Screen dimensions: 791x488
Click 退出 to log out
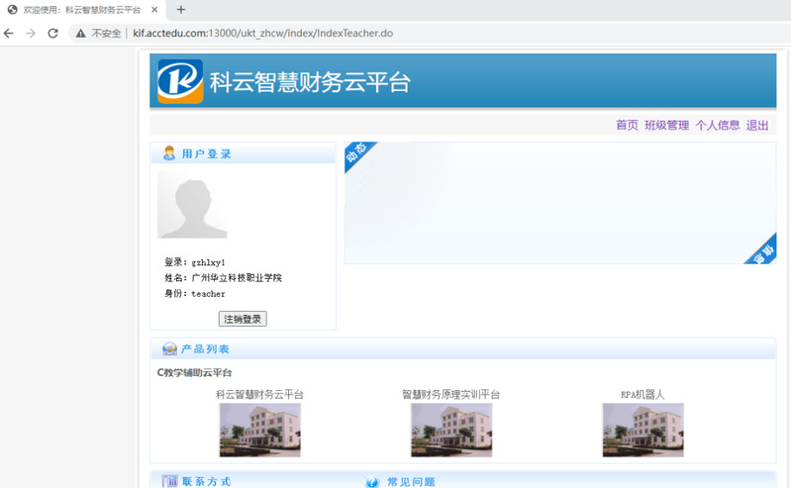(x=756, y=126)
